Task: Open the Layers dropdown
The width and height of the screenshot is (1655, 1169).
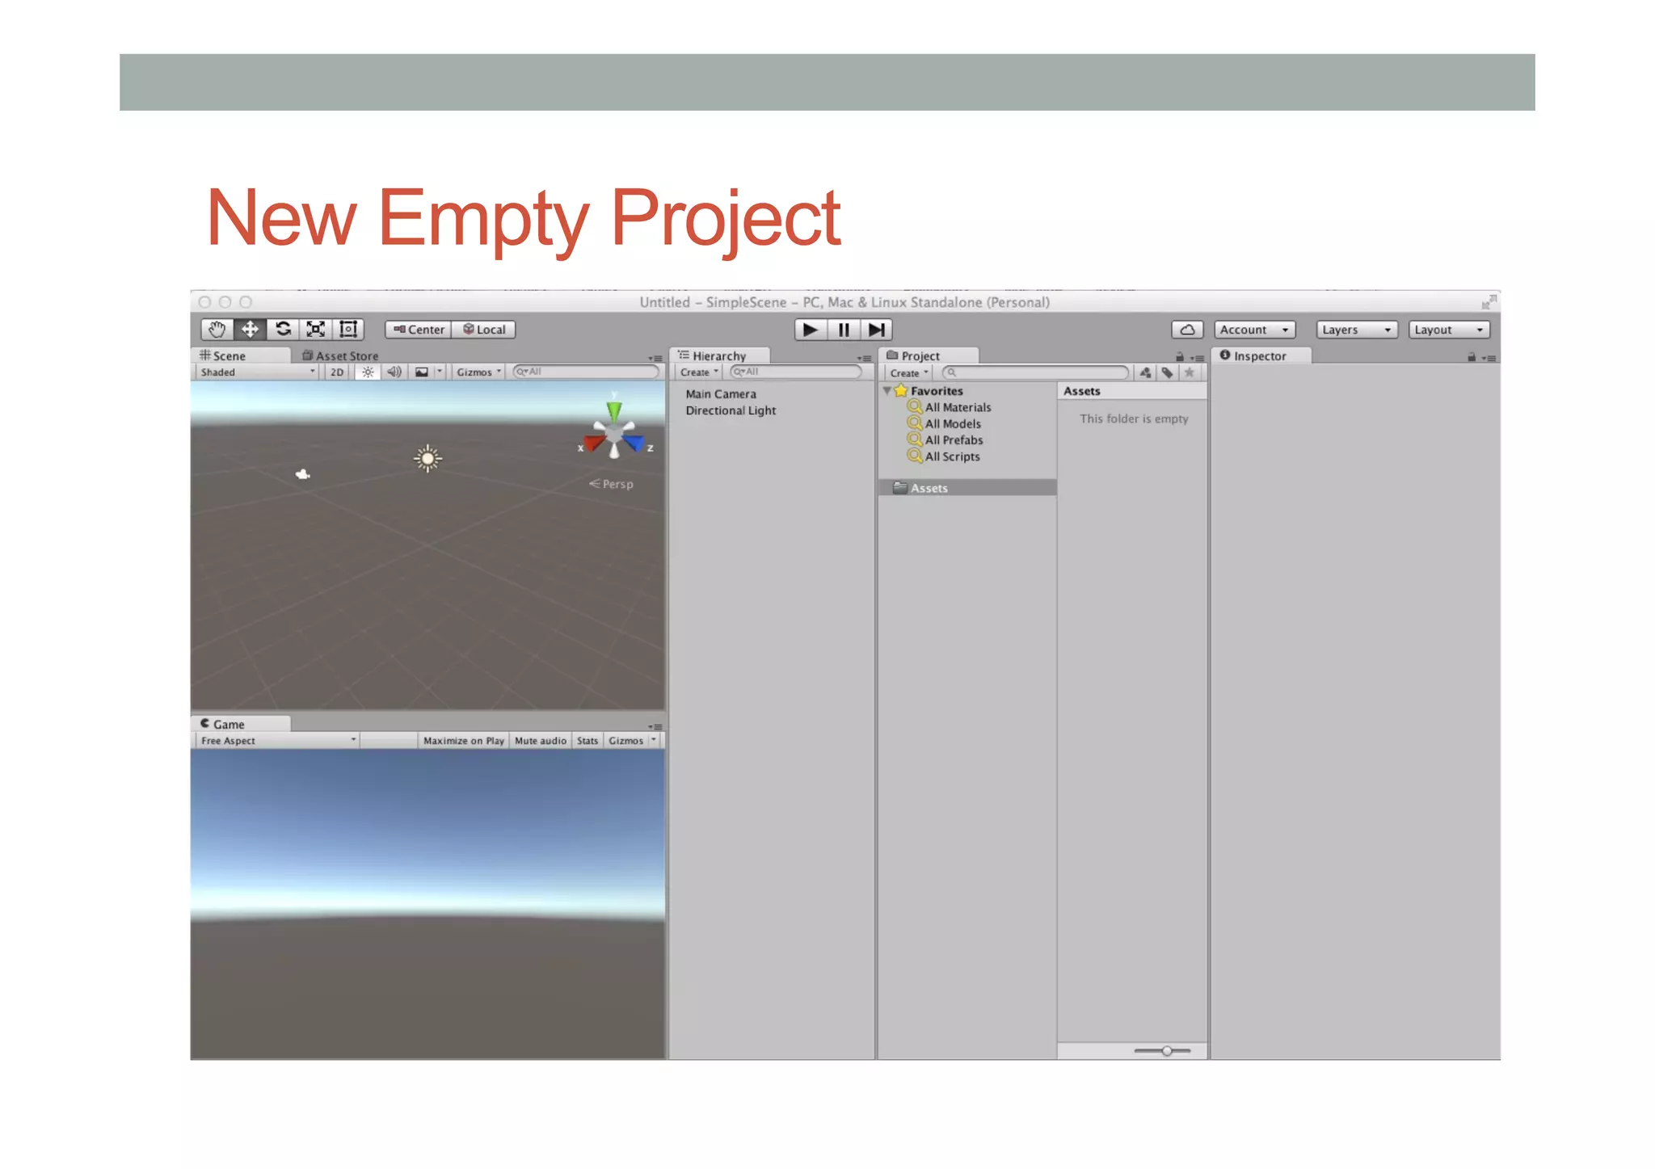Action: pos(1356,330)
